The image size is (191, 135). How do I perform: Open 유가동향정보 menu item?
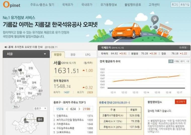point(109,5)
